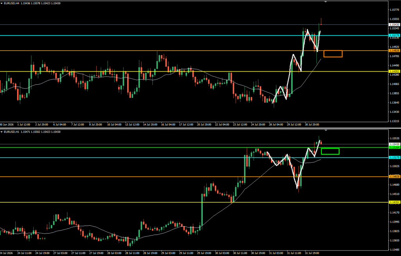Image resolution: width=401 pixels, height=256 pixels.
Task: Click the white 1.15430 price tag on H4
Action: click(x=394, y=25)
